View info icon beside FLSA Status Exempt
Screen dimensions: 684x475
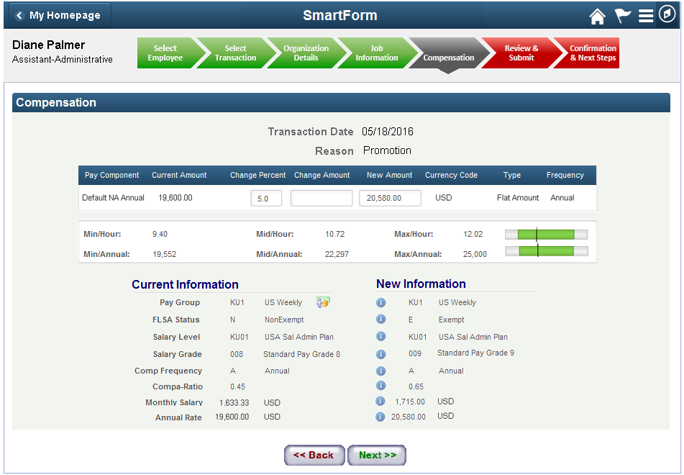pos(380,320)
